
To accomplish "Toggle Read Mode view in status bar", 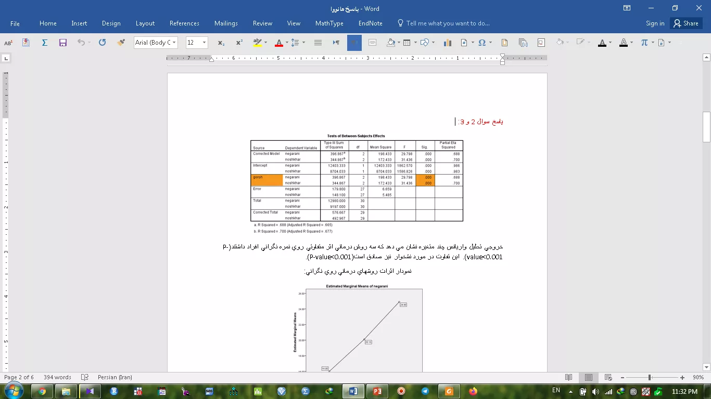I will tap(569, 378).
